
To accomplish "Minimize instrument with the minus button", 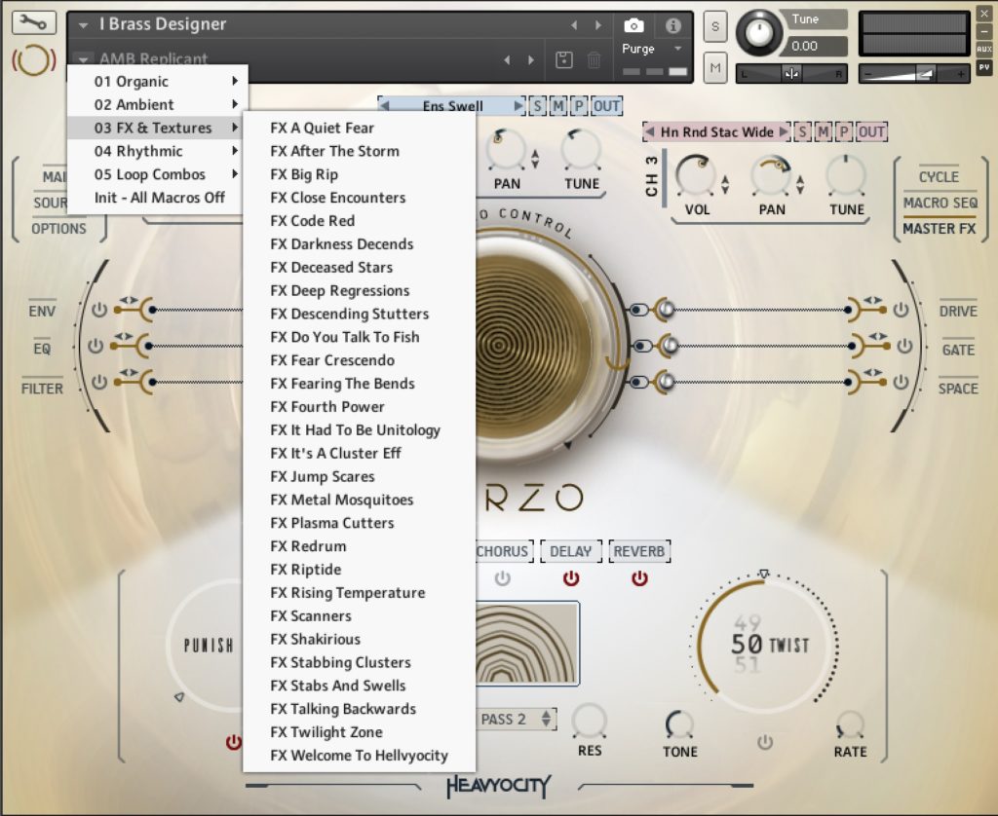I will pos(984,30).
